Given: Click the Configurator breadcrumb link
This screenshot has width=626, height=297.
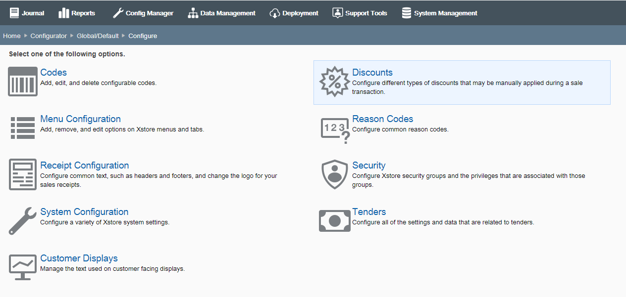Looking at the screenshot, I should pos(49,36).
